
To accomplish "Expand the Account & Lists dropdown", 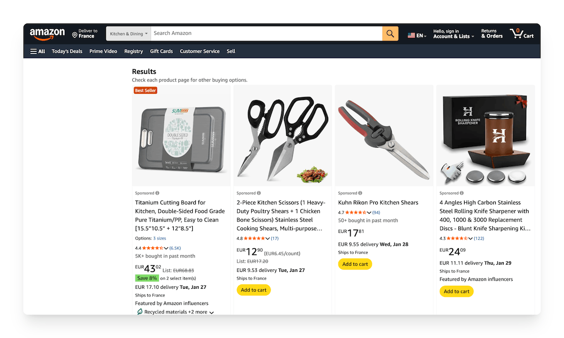I will click(453, 36).
